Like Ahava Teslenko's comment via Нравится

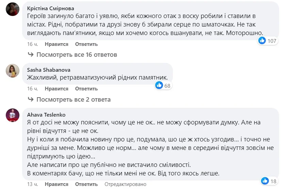(57, 184)
